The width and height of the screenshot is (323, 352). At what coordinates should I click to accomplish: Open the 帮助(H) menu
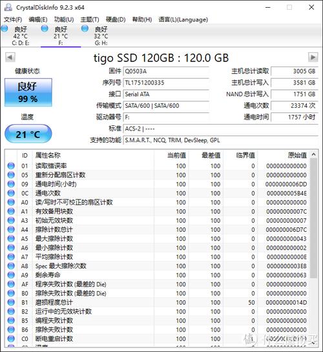[142, 19]
